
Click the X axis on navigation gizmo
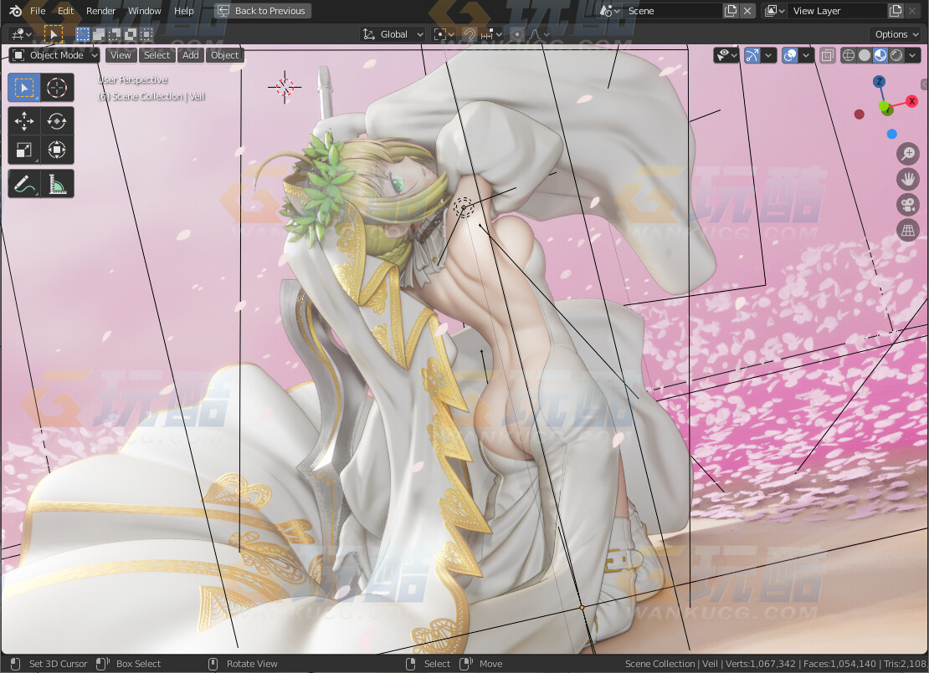tap(911, 101)
